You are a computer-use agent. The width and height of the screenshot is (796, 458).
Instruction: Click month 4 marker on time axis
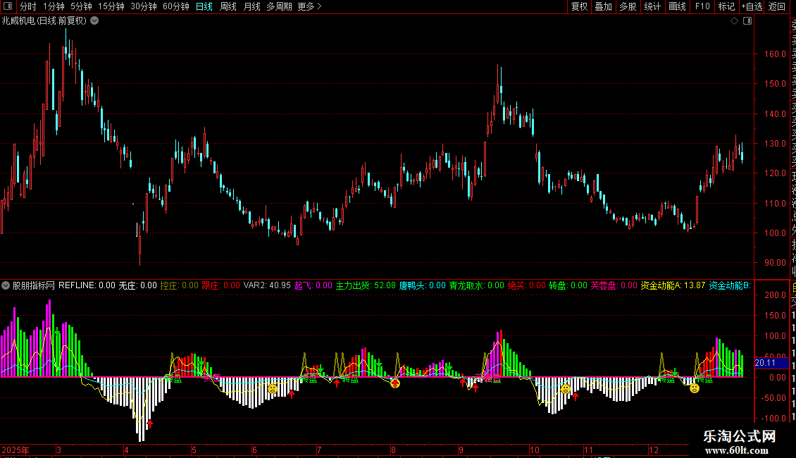[126, 450]
